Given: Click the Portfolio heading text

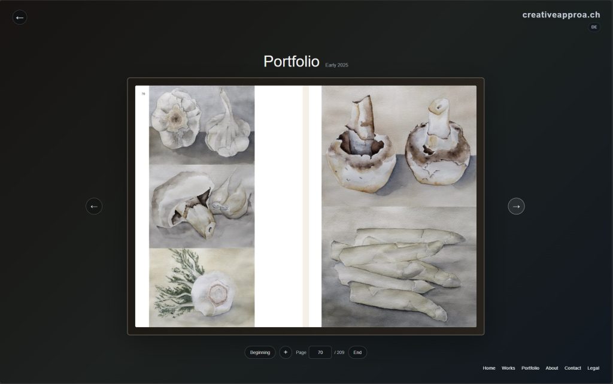Looking at the screenshot, I should [292, 61].
